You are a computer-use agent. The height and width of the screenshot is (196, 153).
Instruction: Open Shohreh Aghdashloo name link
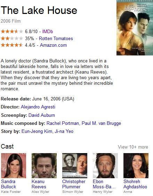point(135,184)
